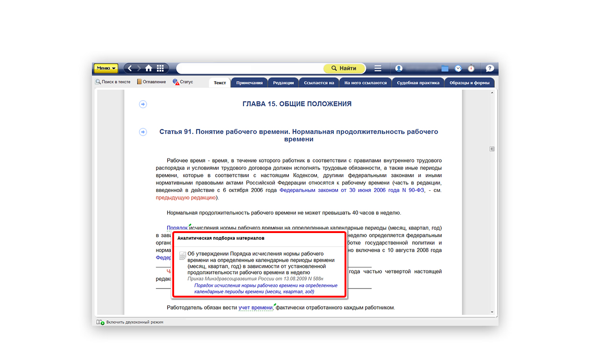Switch to the Судебная практика tab
This screenshot has width=591, height=364.
[x=418, y=82]
